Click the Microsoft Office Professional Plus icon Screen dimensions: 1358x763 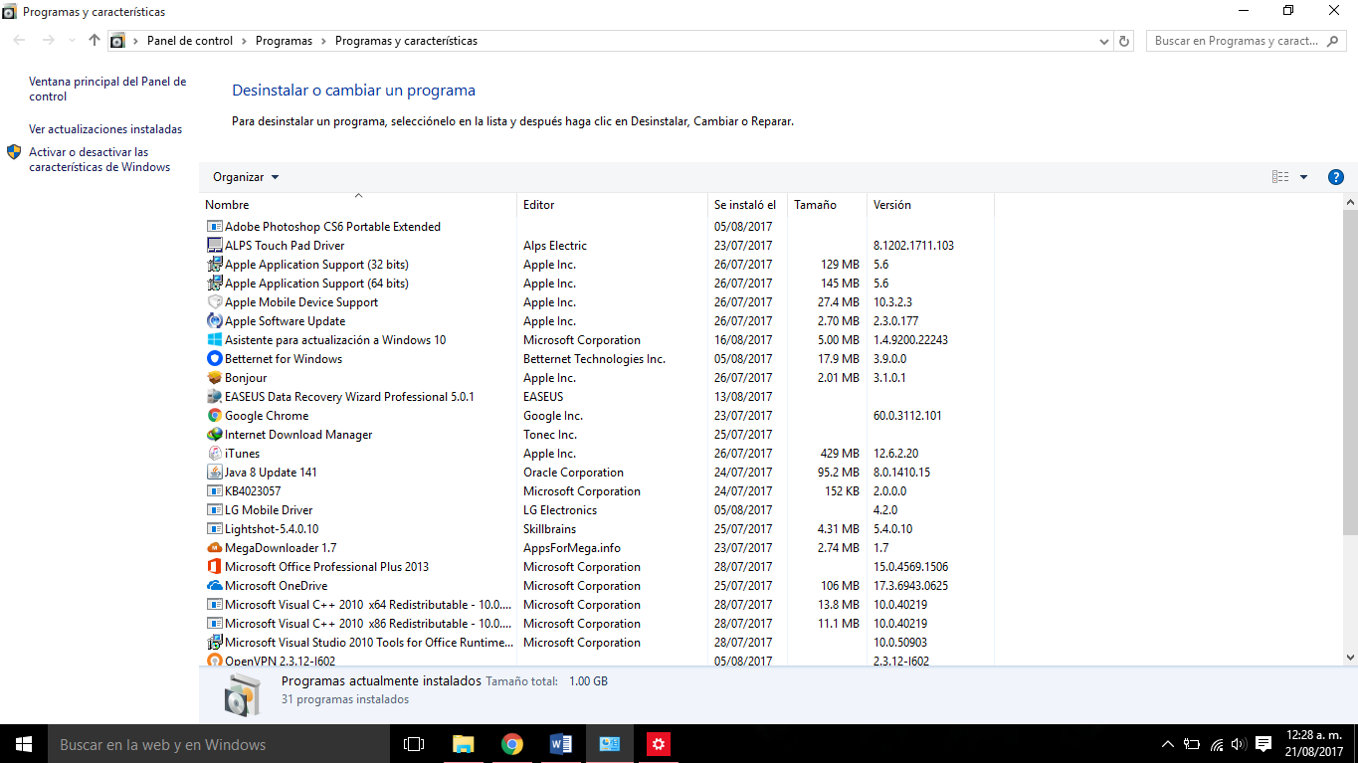(x=215, y=567)
